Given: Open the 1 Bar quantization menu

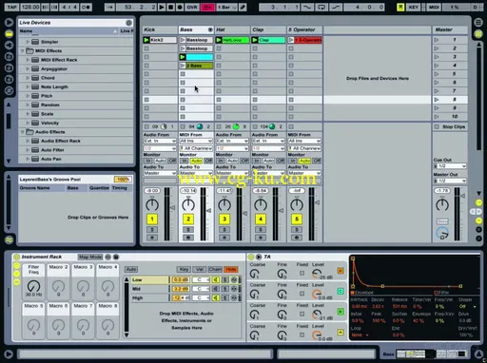Looking at the screenshot, I should [226, 7].
